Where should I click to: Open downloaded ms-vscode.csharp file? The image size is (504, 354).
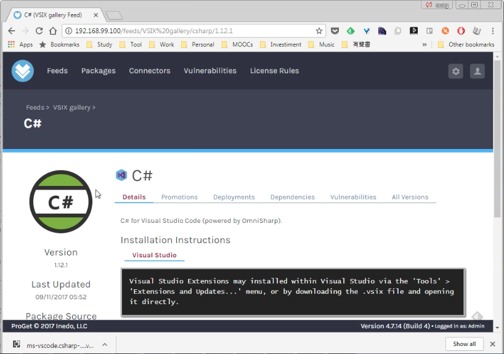60,345
